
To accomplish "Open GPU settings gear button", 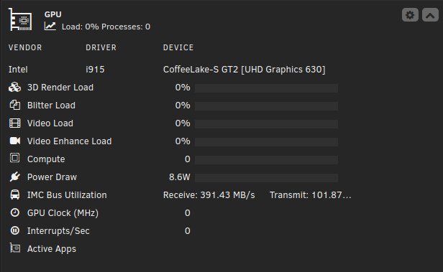I will 410,15.
